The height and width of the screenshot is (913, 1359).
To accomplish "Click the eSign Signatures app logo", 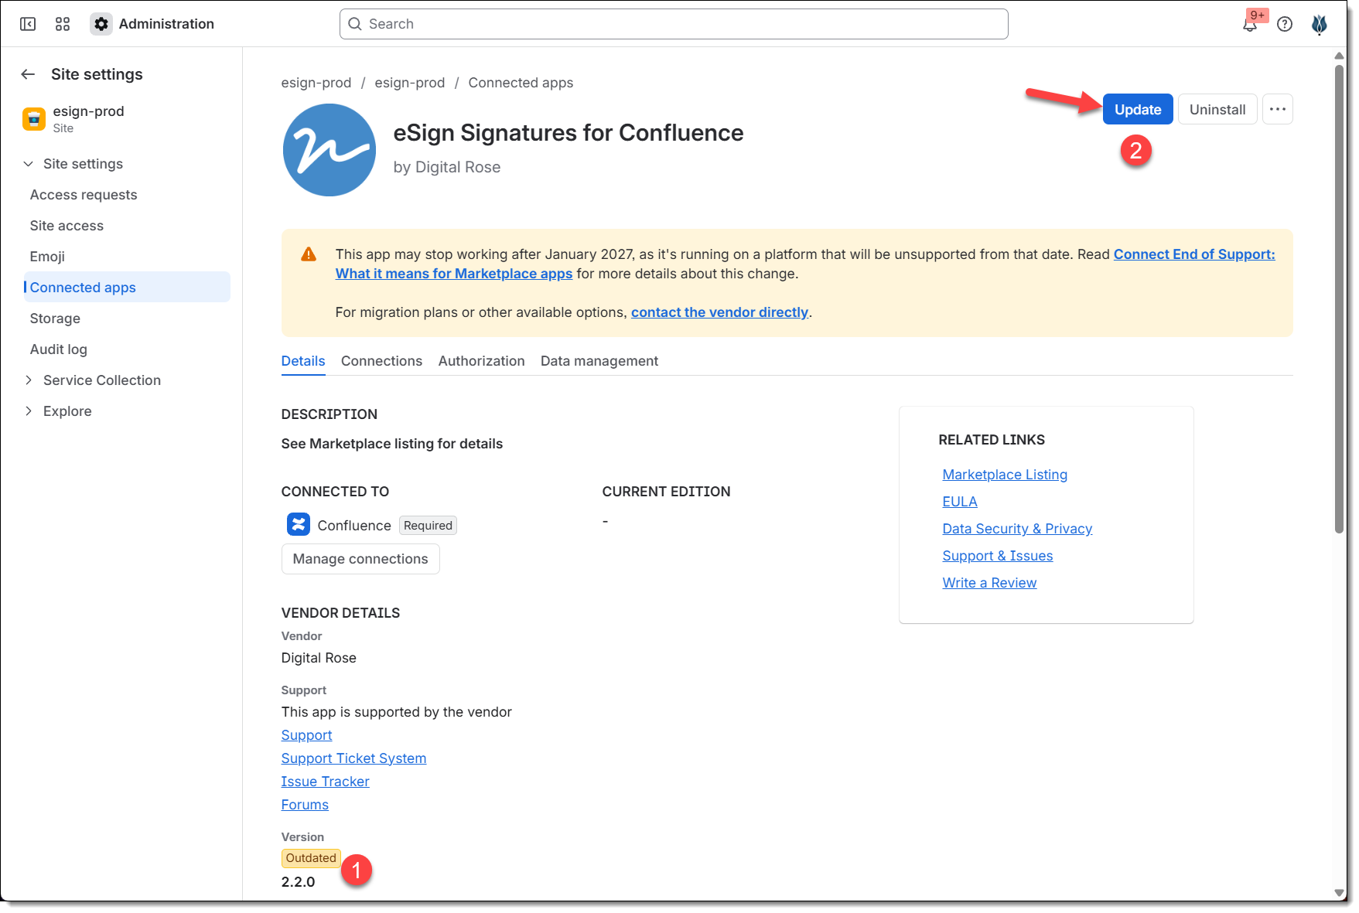I will [330, 150].
